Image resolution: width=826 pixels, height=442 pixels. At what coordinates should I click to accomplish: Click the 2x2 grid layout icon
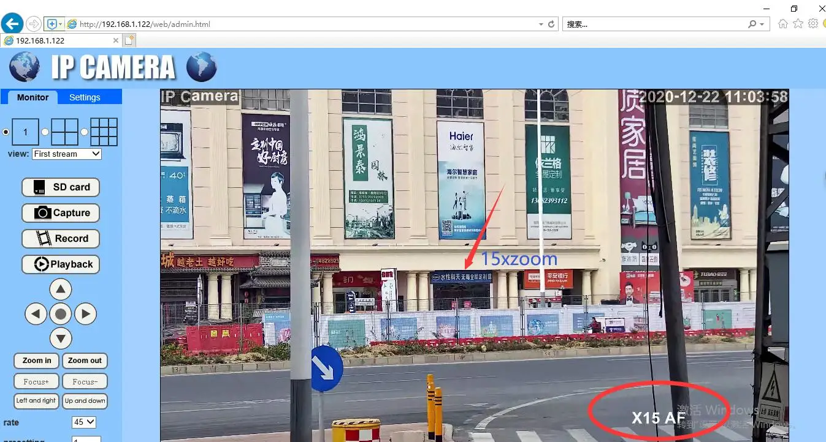point(64,132)
